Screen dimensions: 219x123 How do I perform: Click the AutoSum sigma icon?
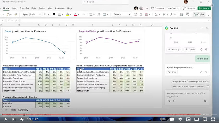click(156, 14)
